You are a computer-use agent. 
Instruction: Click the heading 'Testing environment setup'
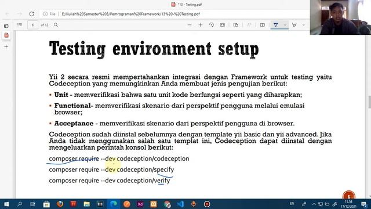click(154, 49)
